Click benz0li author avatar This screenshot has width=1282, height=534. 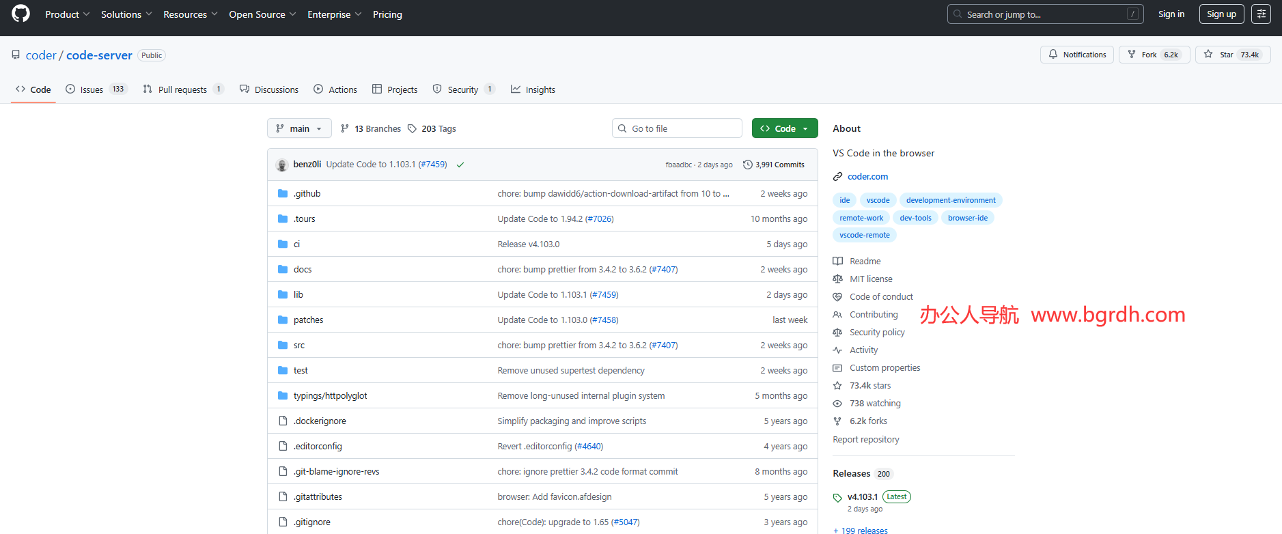281,165
